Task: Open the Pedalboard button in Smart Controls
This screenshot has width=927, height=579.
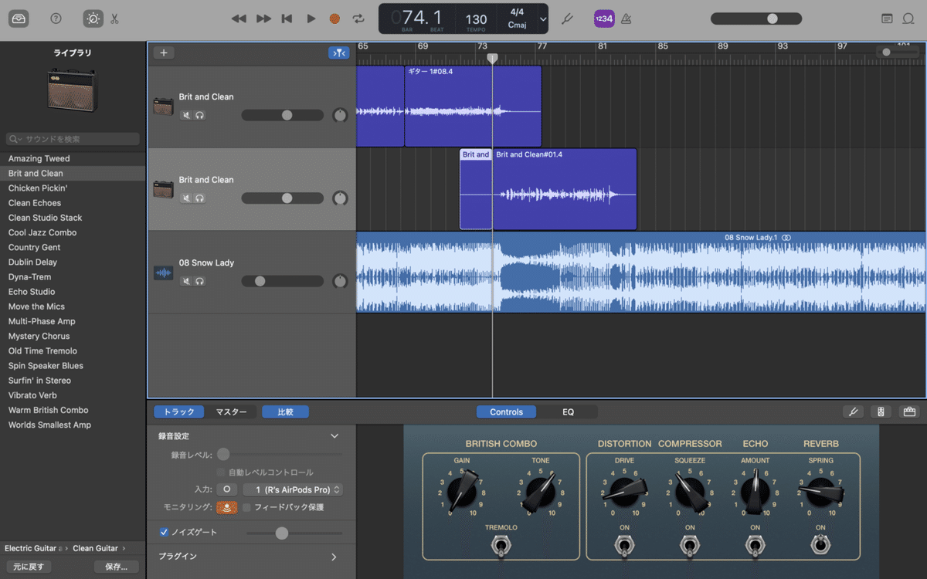Action: (x=909, y=411)
